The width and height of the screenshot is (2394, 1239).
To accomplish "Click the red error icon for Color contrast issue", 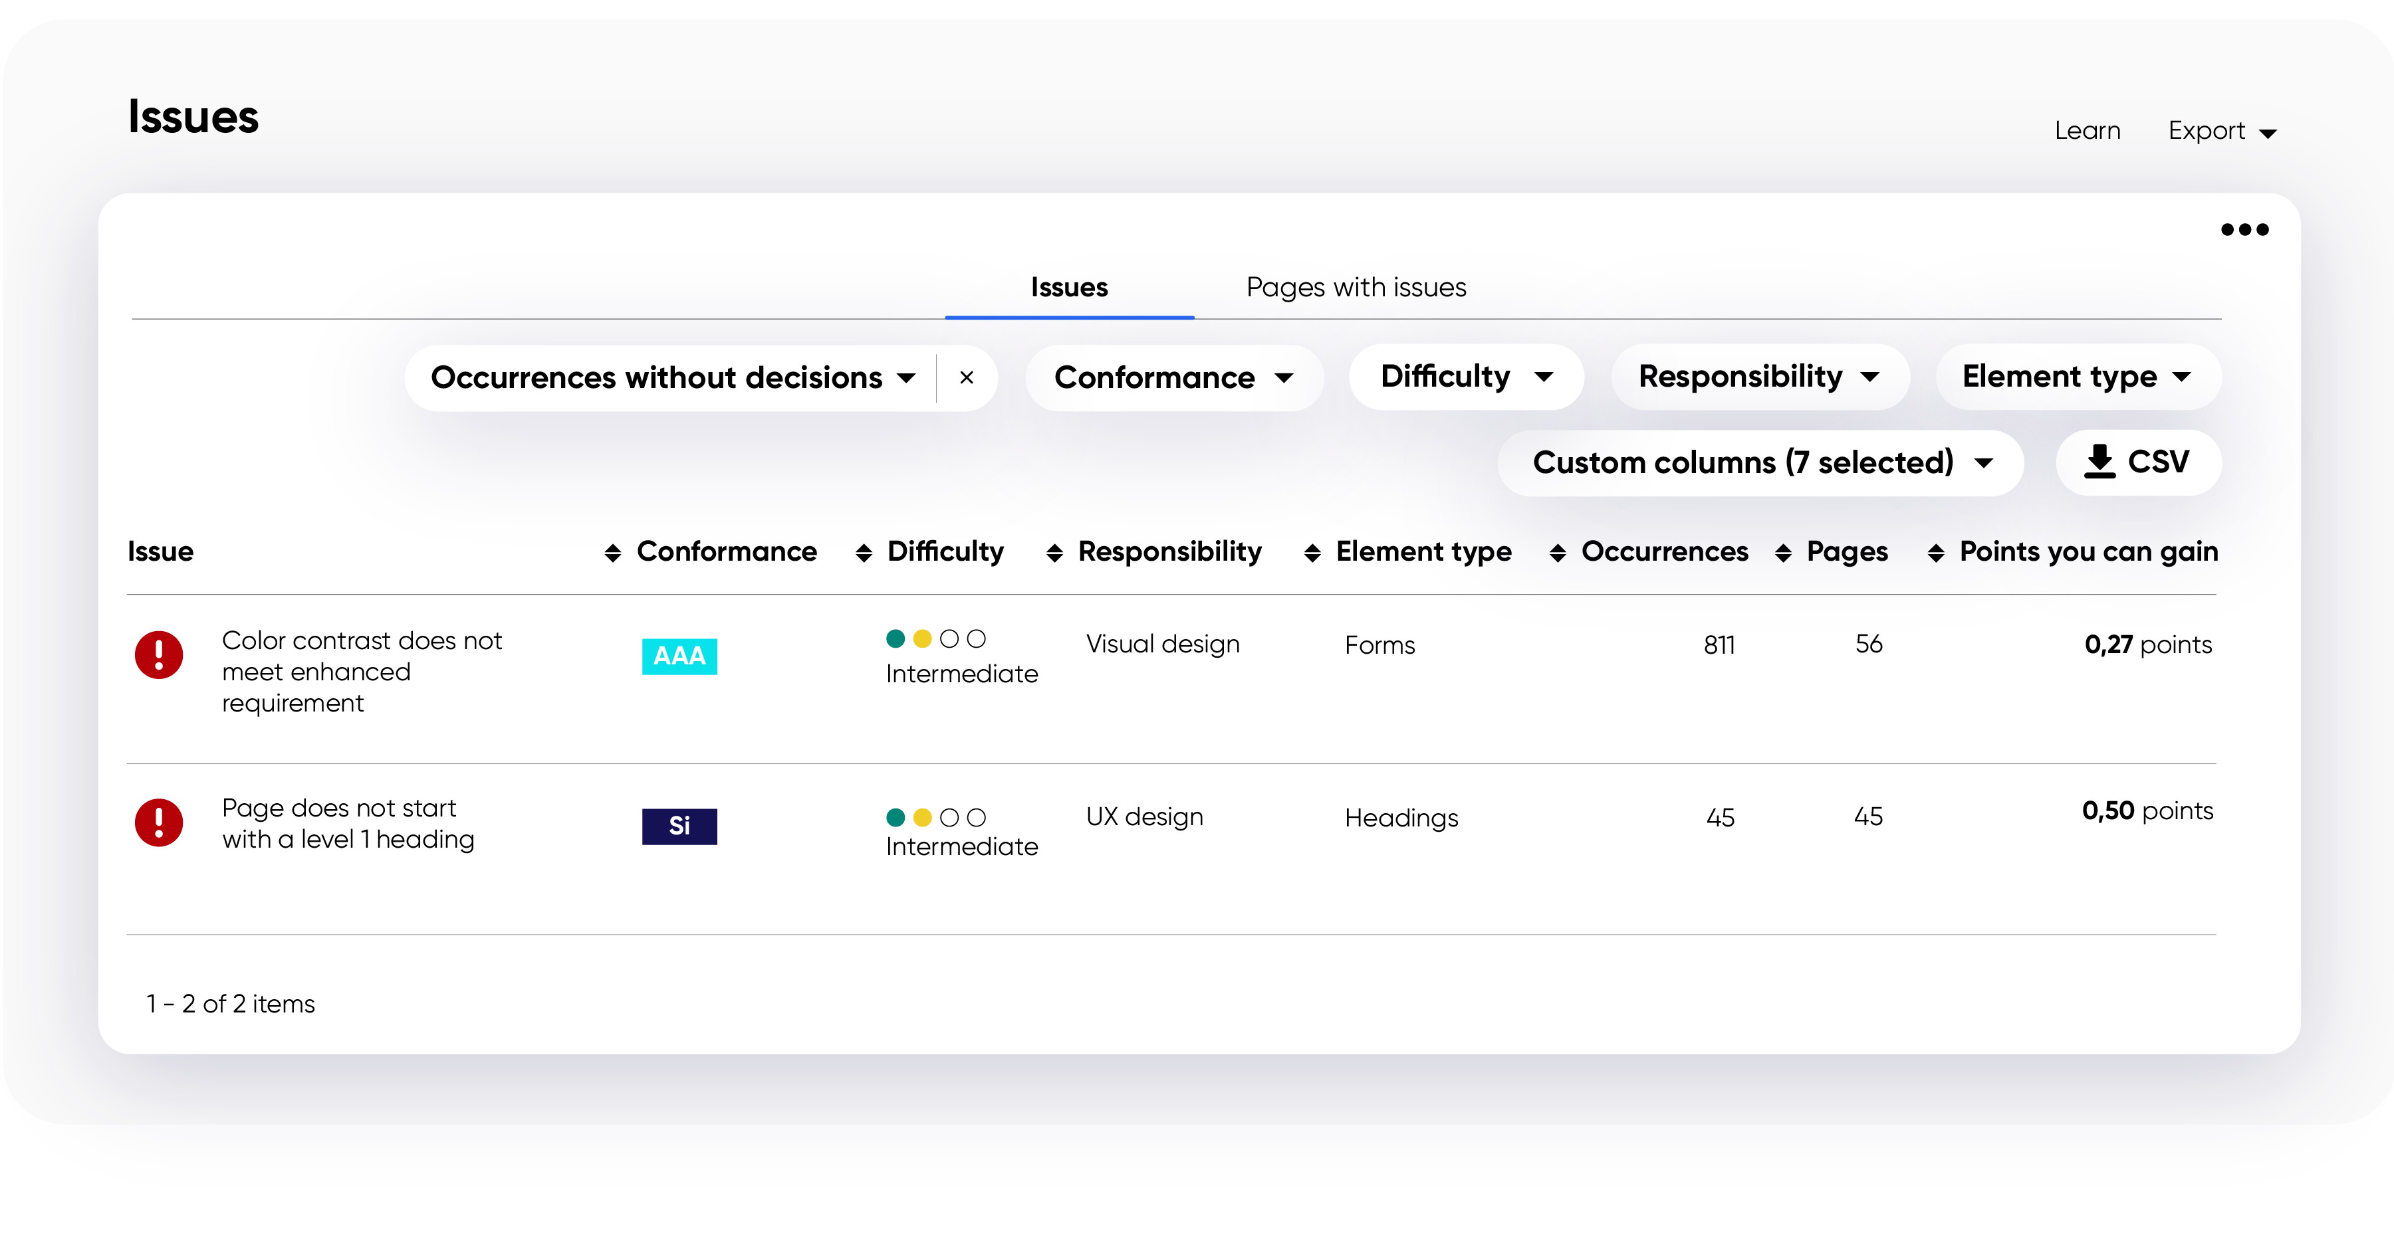I will click(159, 655).
